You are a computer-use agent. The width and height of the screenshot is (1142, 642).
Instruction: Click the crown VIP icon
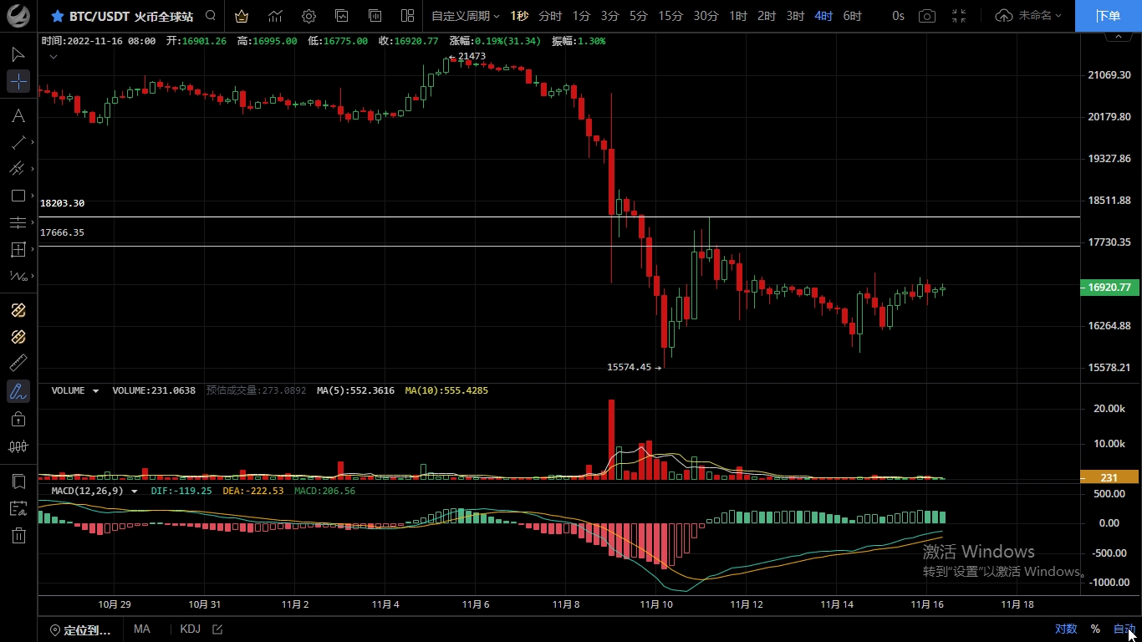pos(241,16)
